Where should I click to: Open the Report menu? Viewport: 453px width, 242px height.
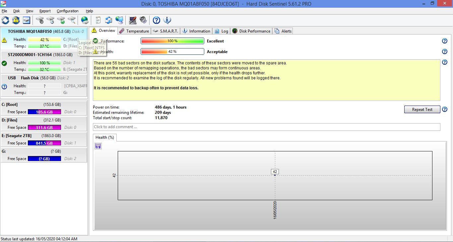click(45, 11)
